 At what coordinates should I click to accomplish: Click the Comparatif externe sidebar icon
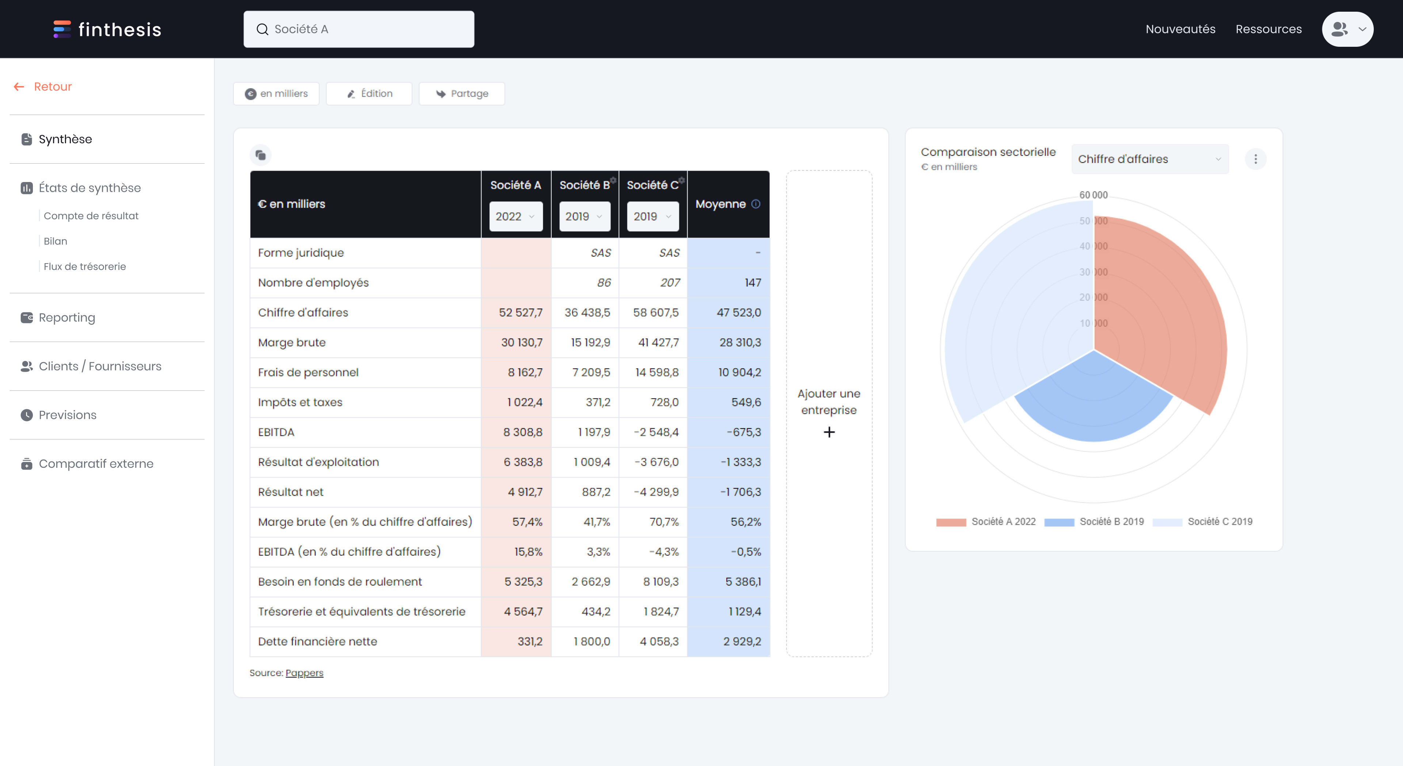[x=26, y=463]
